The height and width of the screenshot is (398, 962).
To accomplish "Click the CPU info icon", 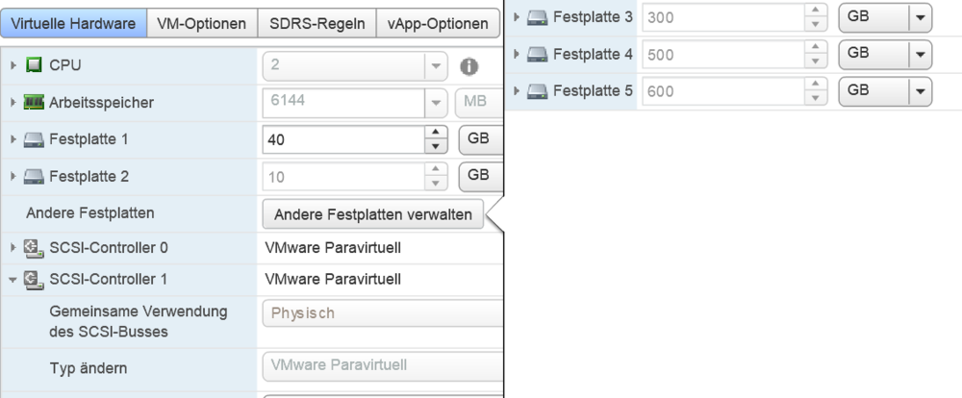I will point(469,66).
